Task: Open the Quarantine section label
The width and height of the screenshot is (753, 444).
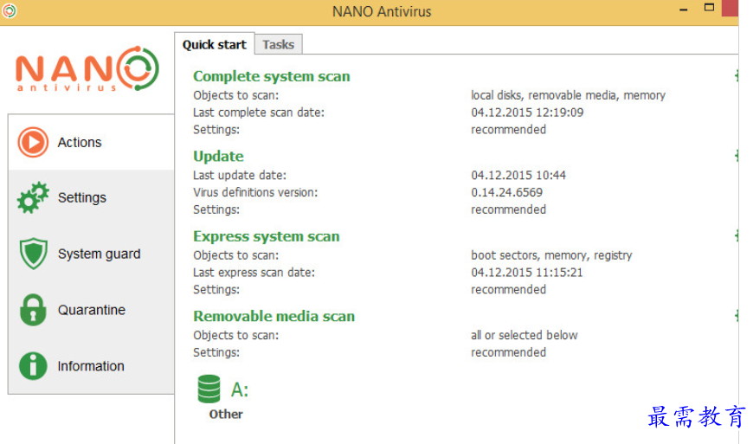Action: (x=92, y=310)
